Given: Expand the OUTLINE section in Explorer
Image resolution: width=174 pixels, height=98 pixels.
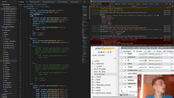Looking at the screenshot, I should pyautogui.click(x=4, y=95).
